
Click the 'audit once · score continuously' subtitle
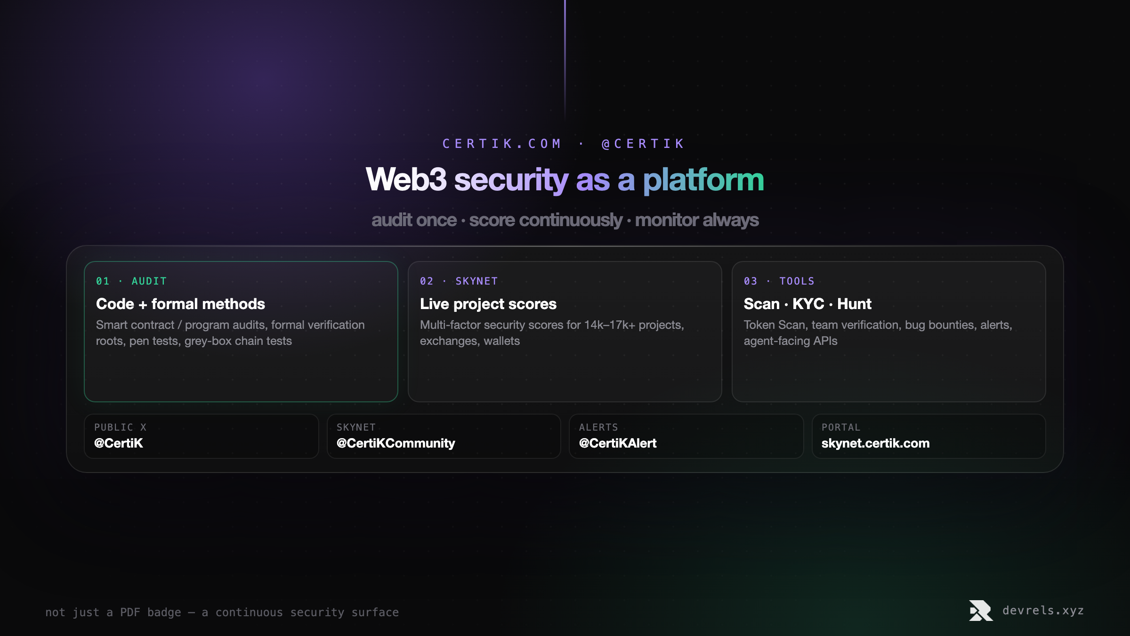point(565,220)
